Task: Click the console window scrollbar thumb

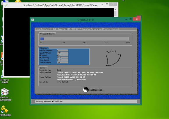Action: 115,13
